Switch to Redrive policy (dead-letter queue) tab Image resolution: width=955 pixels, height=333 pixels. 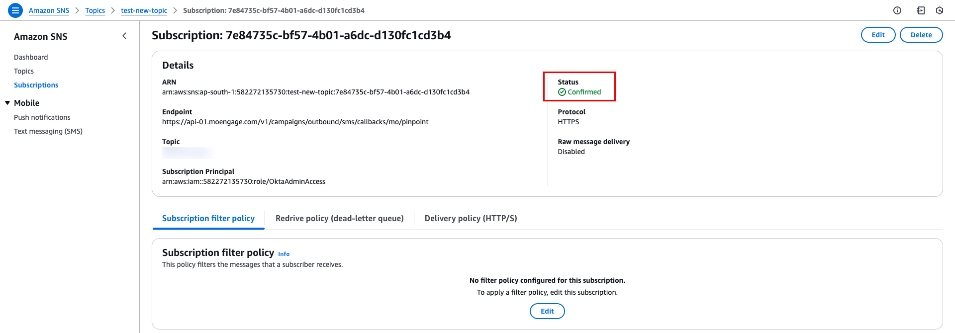[x=340, y=218]
